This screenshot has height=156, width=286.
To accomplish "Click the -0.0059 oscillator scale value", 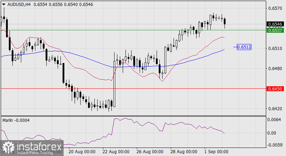I will (x=275, y=145).
